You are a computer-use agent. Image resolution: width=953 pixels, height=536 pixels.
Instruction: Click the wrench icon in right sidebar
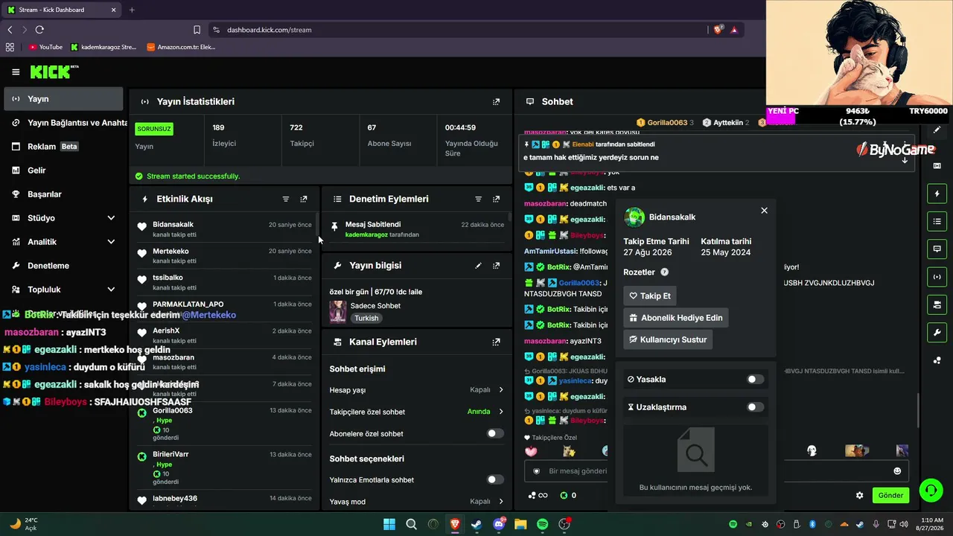pyautogui.click(x=937, y=332)
